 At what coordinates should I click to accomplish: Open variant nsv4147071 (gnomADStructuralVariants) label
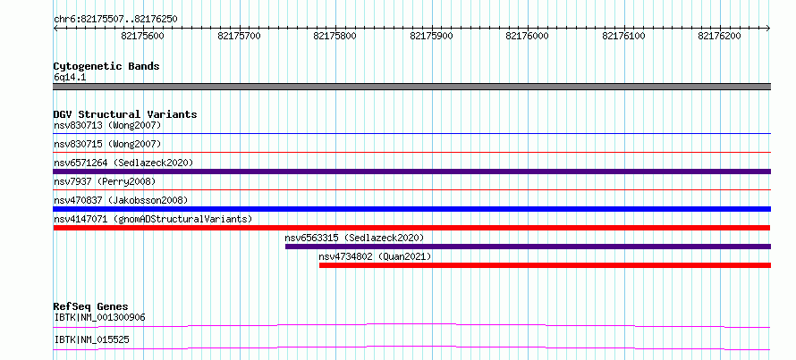(153, 219)
